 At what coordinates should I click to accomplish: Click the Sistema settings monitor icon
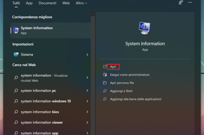(16, 55)
